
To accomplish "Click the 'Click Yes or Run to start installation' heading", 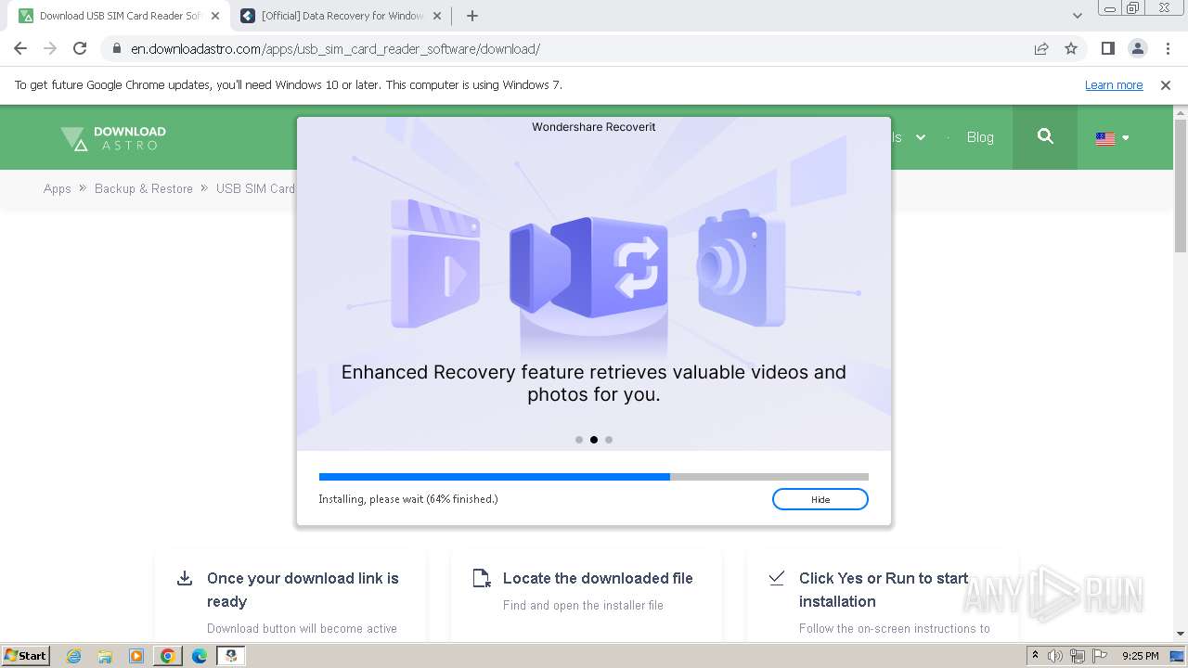I will click(884, 589).
